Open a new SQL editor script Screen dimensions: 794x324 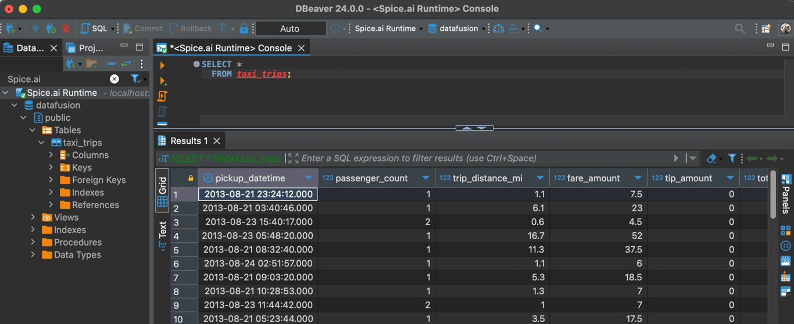click(94, 28)
